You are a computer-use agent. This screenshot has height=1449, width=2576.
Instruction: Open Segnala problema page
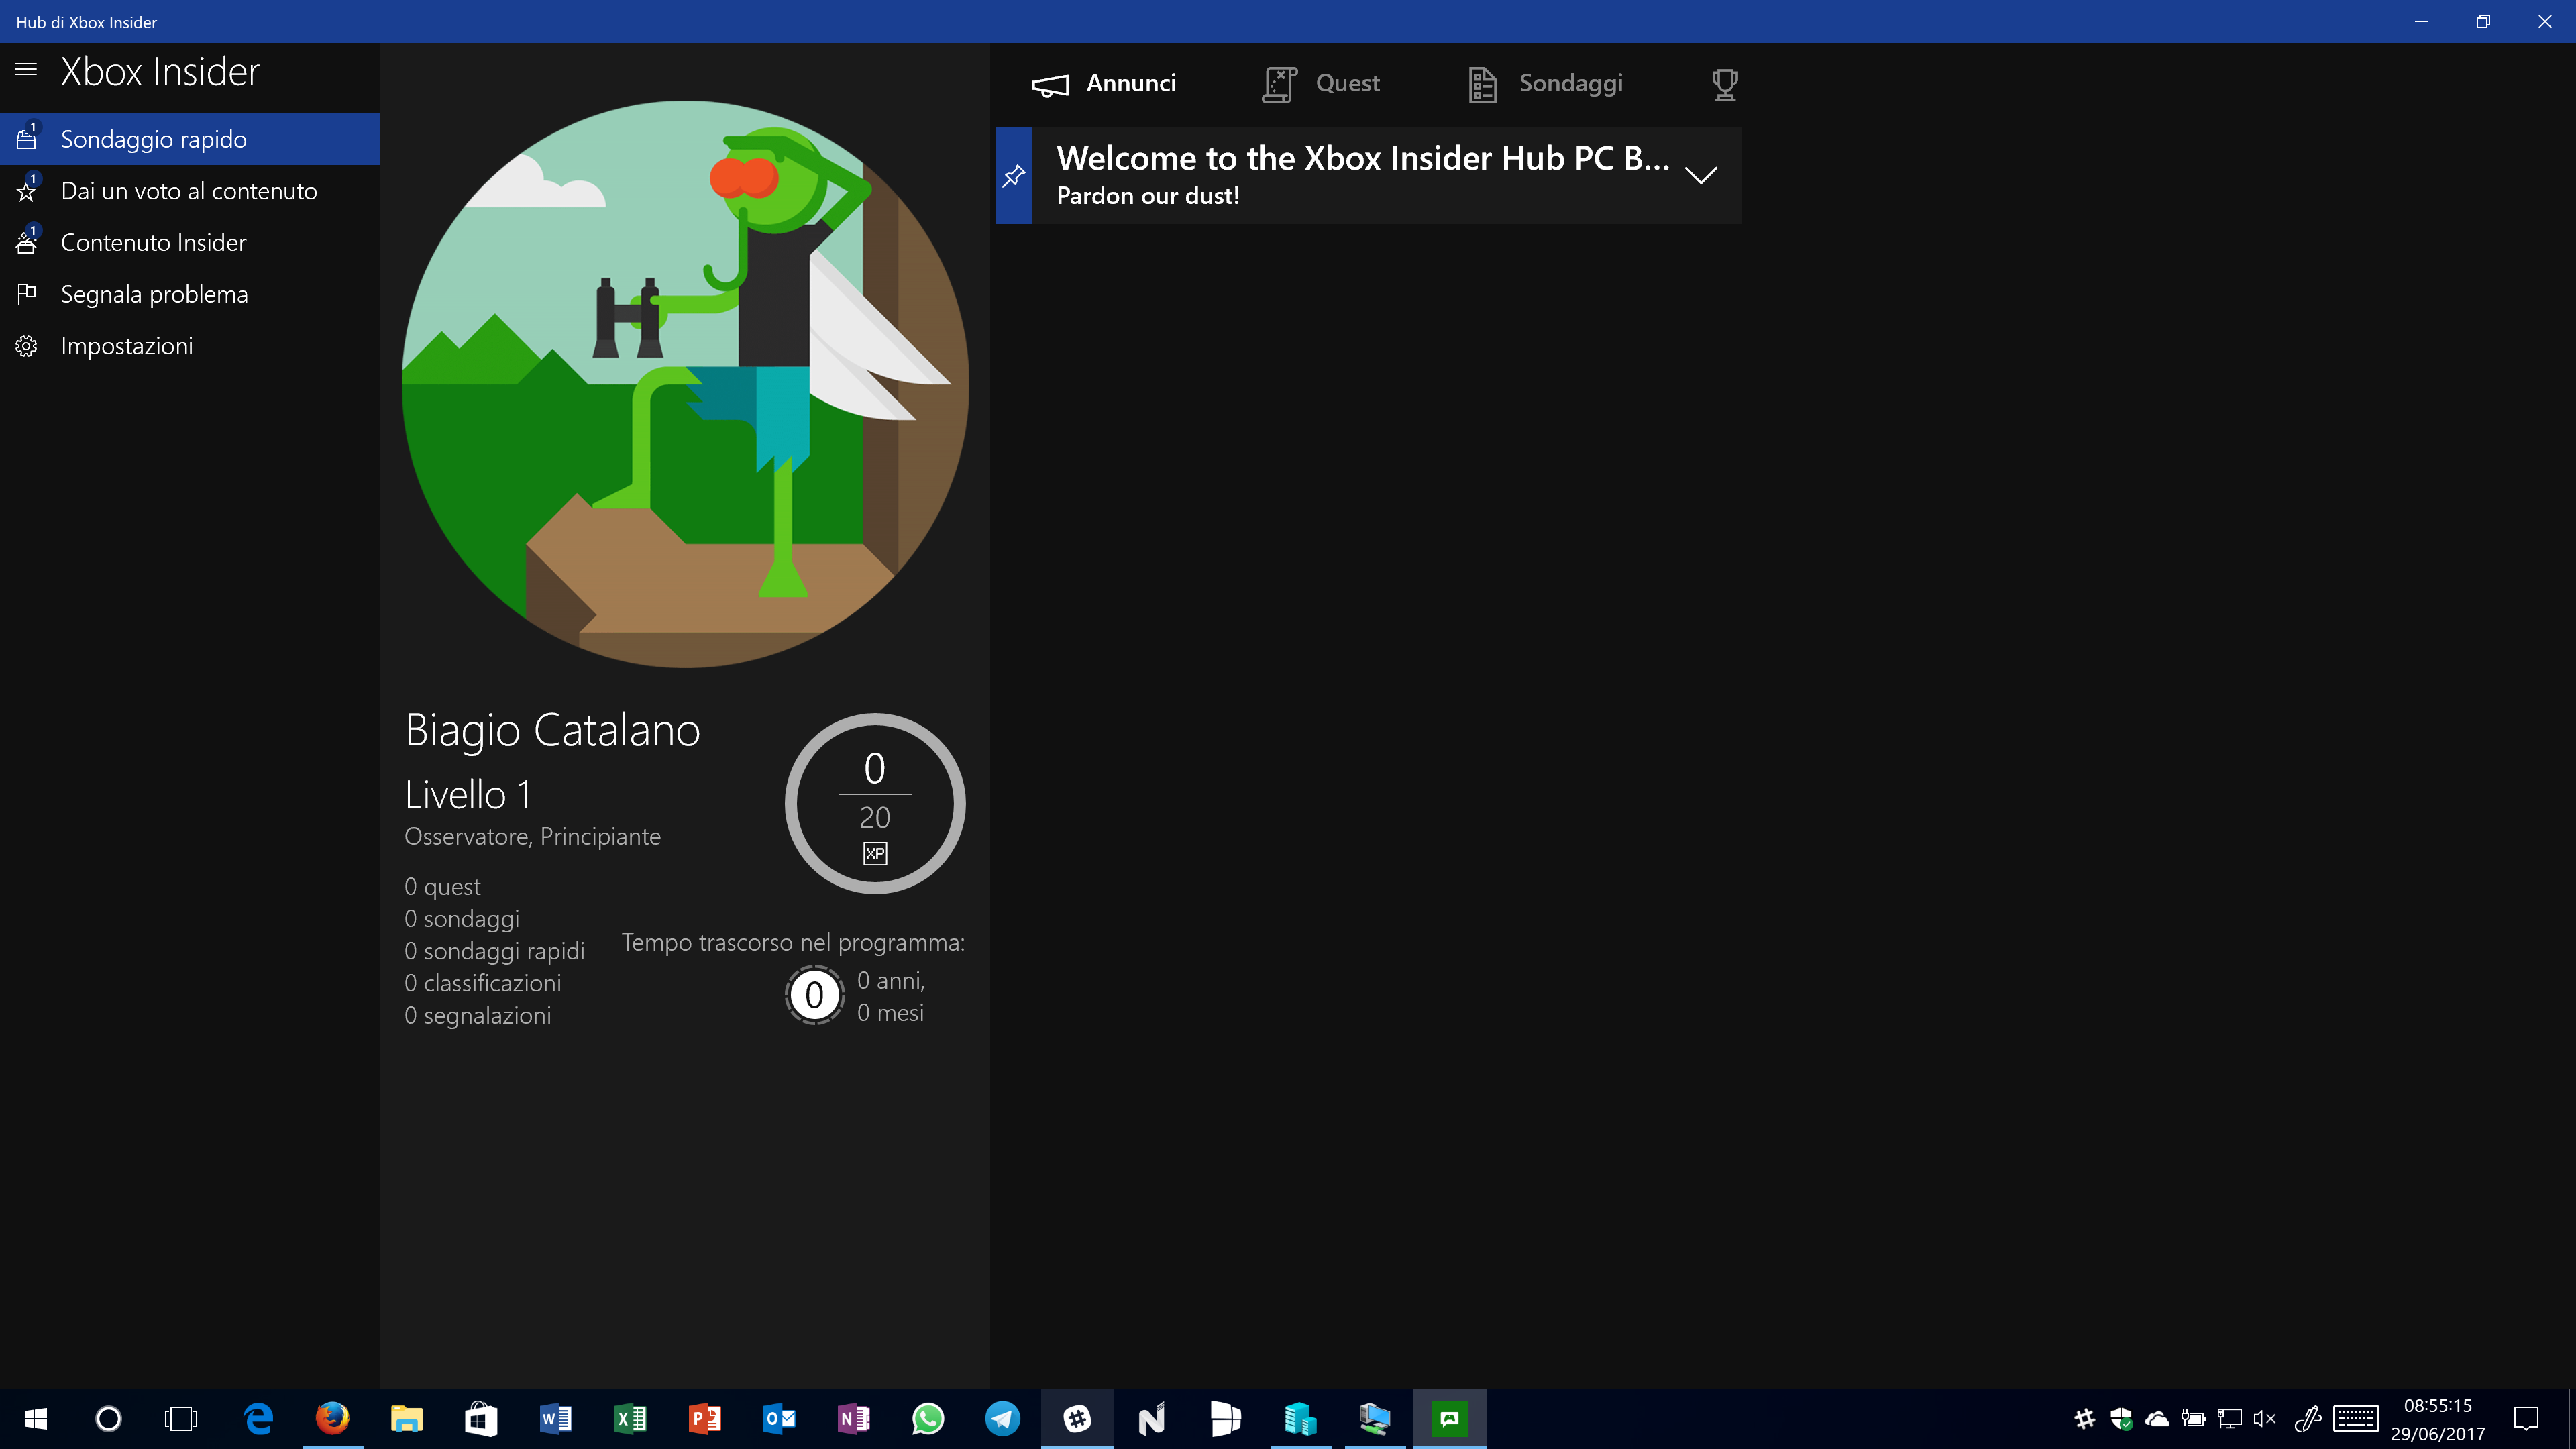[x=190, y=294]
